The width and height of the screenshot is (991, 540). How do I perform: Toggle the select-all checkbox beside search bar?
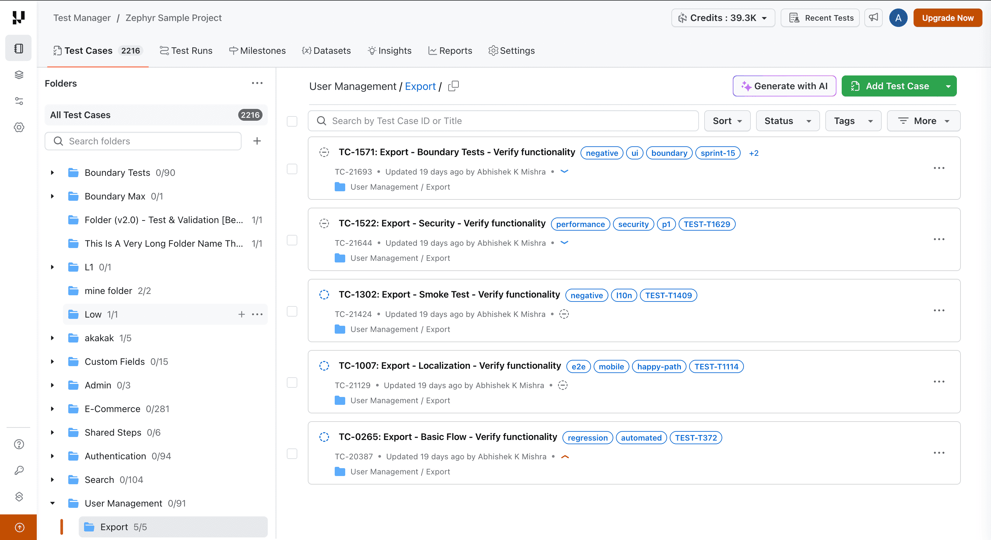[x=292, y=121]
